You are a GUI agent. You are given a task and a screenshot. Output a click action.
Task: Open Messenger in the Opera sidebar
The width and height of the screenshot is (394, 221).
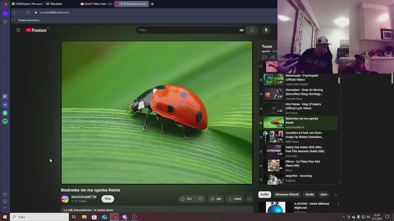[5, 105]
